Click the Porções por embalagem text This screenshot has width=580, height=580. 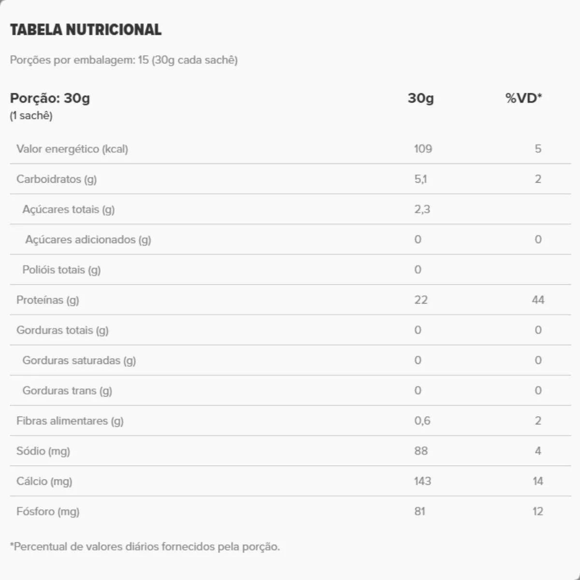(x=124, y=60)
